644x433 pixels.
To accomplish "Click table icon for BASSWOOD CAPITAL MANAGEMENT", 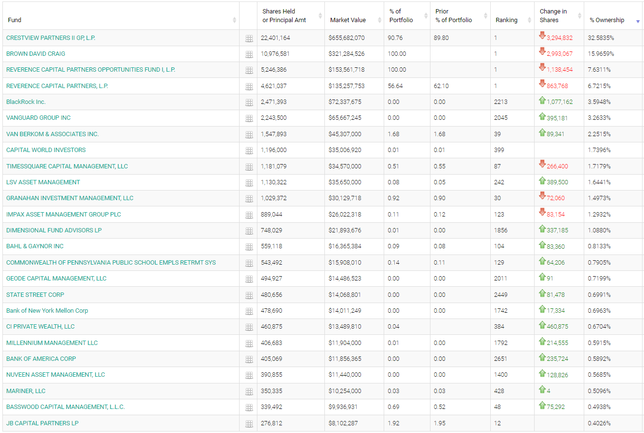I will pyautogui.click(x=249, y=408).
